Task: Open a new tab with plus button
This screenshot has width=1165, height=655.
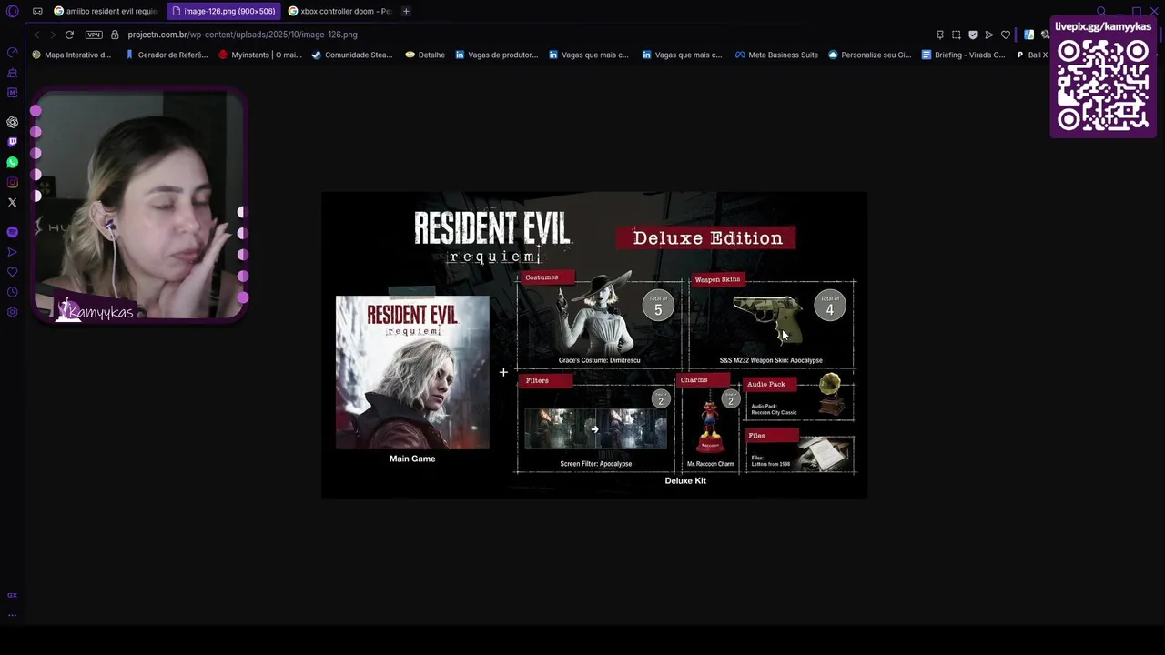Action: (406, 12)
